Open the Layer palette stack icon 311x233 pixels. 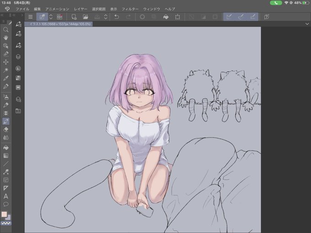click(18, 57)
